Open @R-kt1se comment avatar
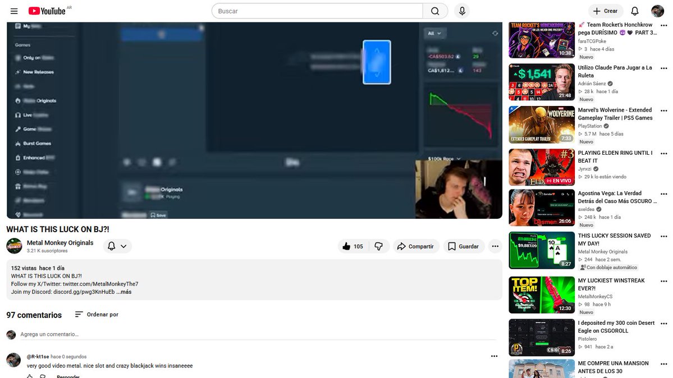This screenshot has height=378, width=673. point(13,360)
